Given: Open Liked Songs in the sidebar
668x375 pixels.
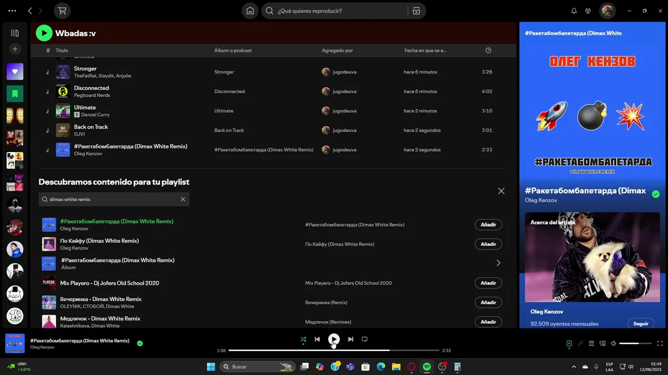Looking at the screenshot, I should coord(15,71).
